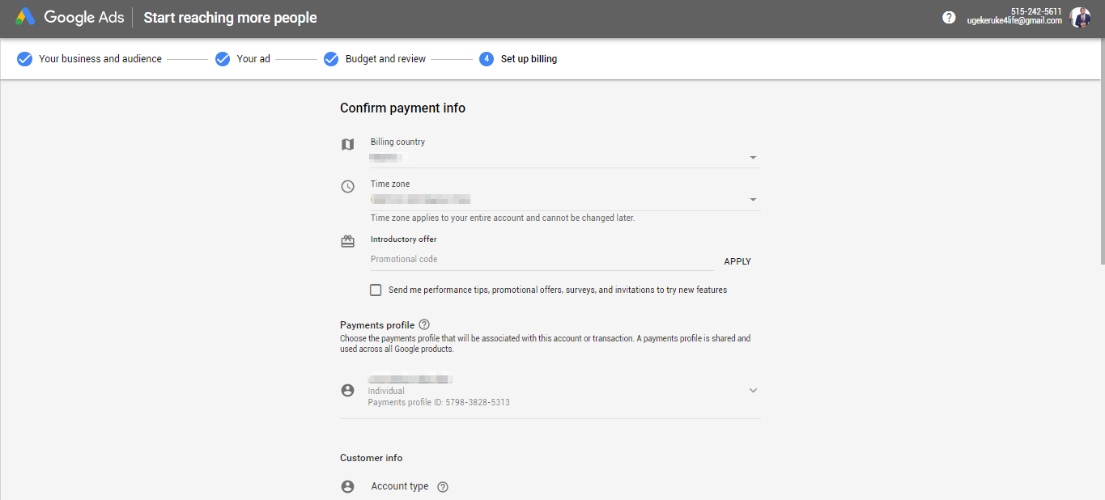Screen dimensions: 1105x500
Task: Open the help question mark icon in header
Action: click(949, 17)
